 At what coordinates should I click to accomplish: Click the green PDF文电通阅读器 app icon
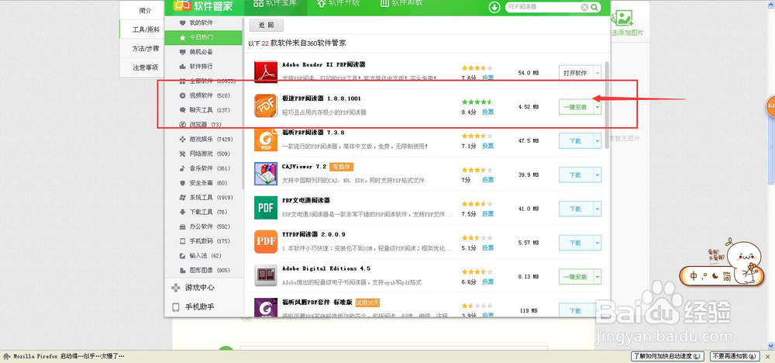265,208
